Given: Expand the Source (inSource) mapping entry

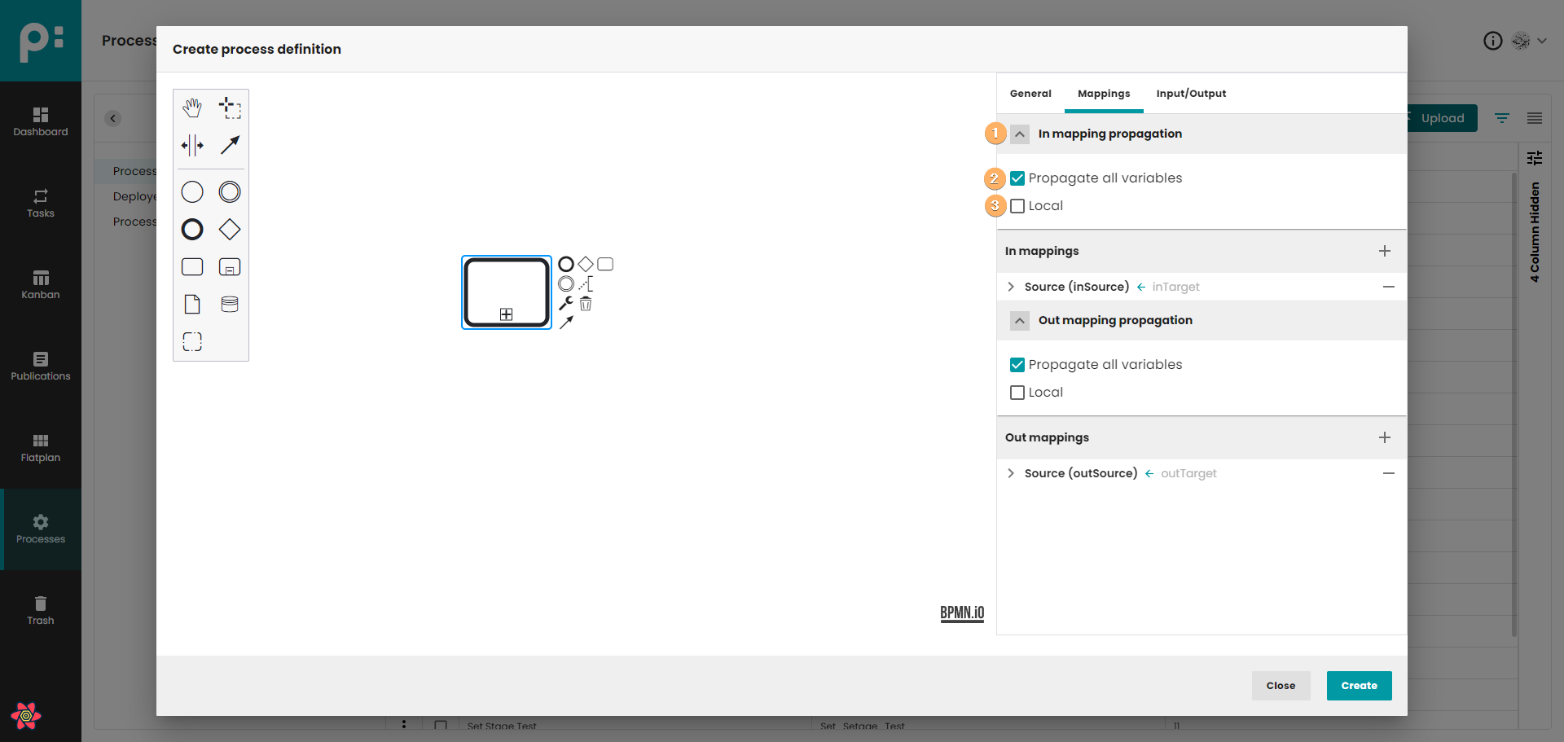Looking at the screenshot, I should tap(1011, 287).
